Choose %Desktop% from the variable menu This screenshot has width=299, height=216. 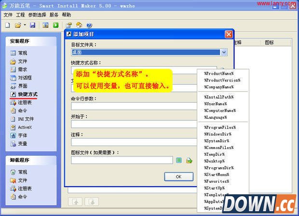[214, 161]
